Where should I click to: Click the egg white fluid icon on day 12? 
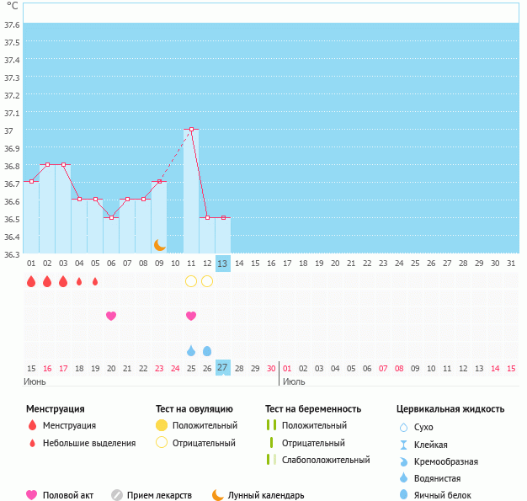click(x=207, y=350)
